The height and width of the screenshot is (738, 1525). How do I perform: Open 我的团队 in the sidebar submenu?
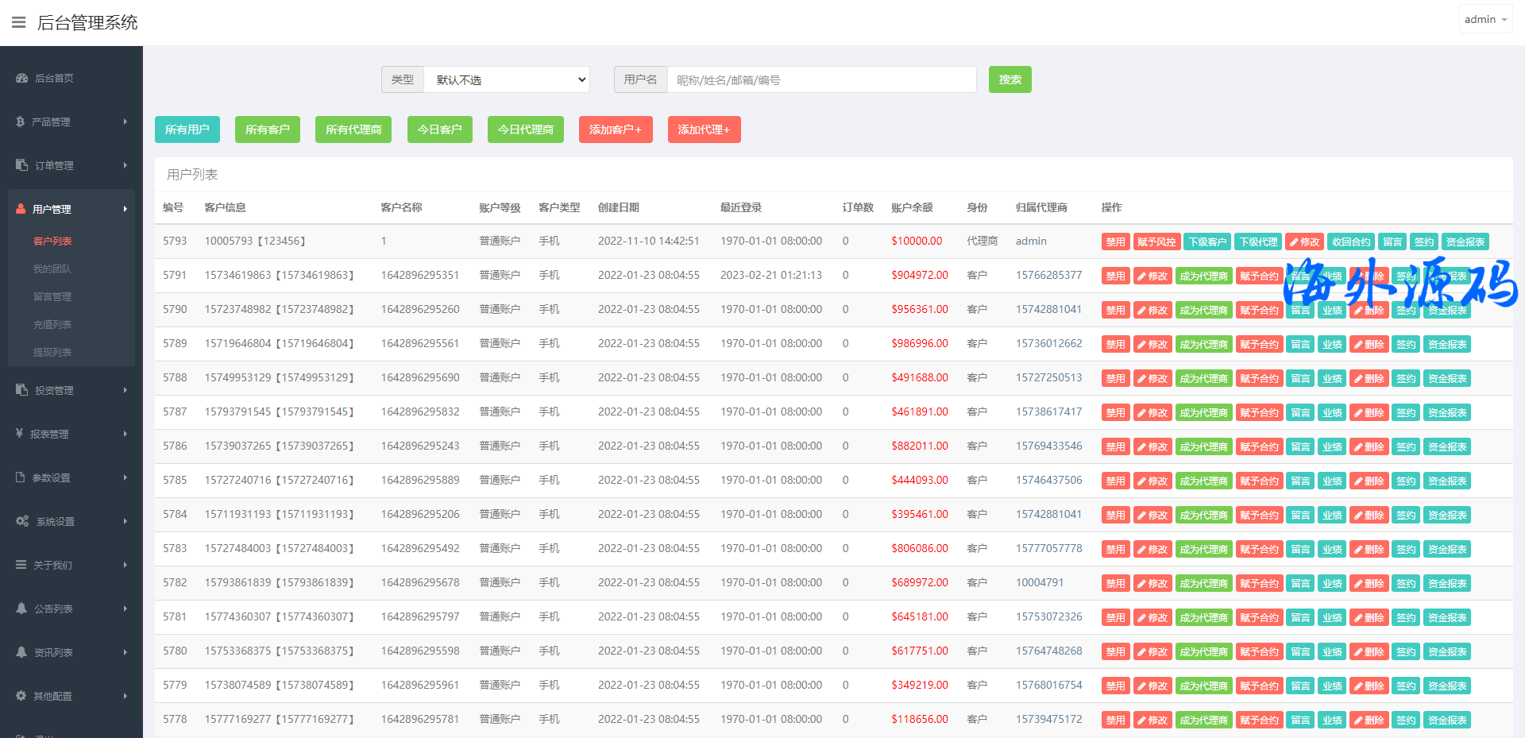tap(52, 269)
